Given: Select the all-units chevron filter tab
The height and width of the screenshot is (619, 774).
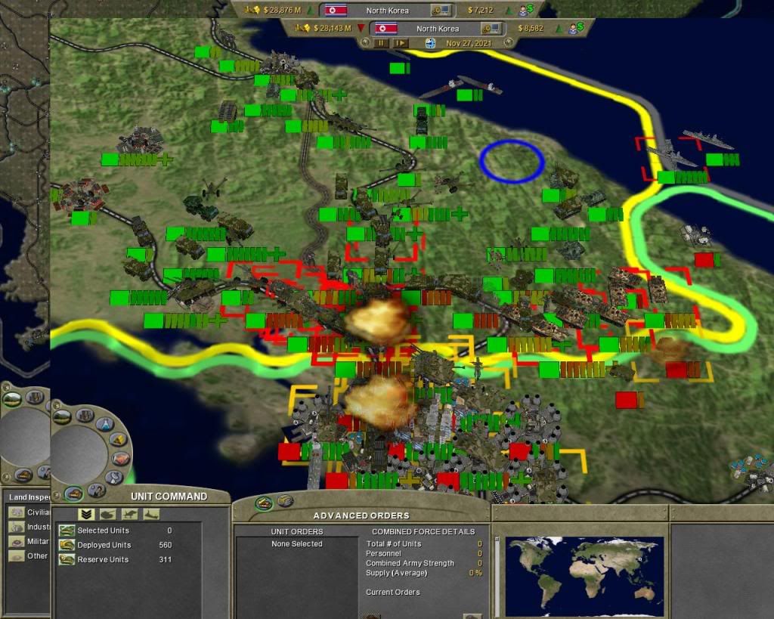Looking at the screenshot, I should coord(86,515).
